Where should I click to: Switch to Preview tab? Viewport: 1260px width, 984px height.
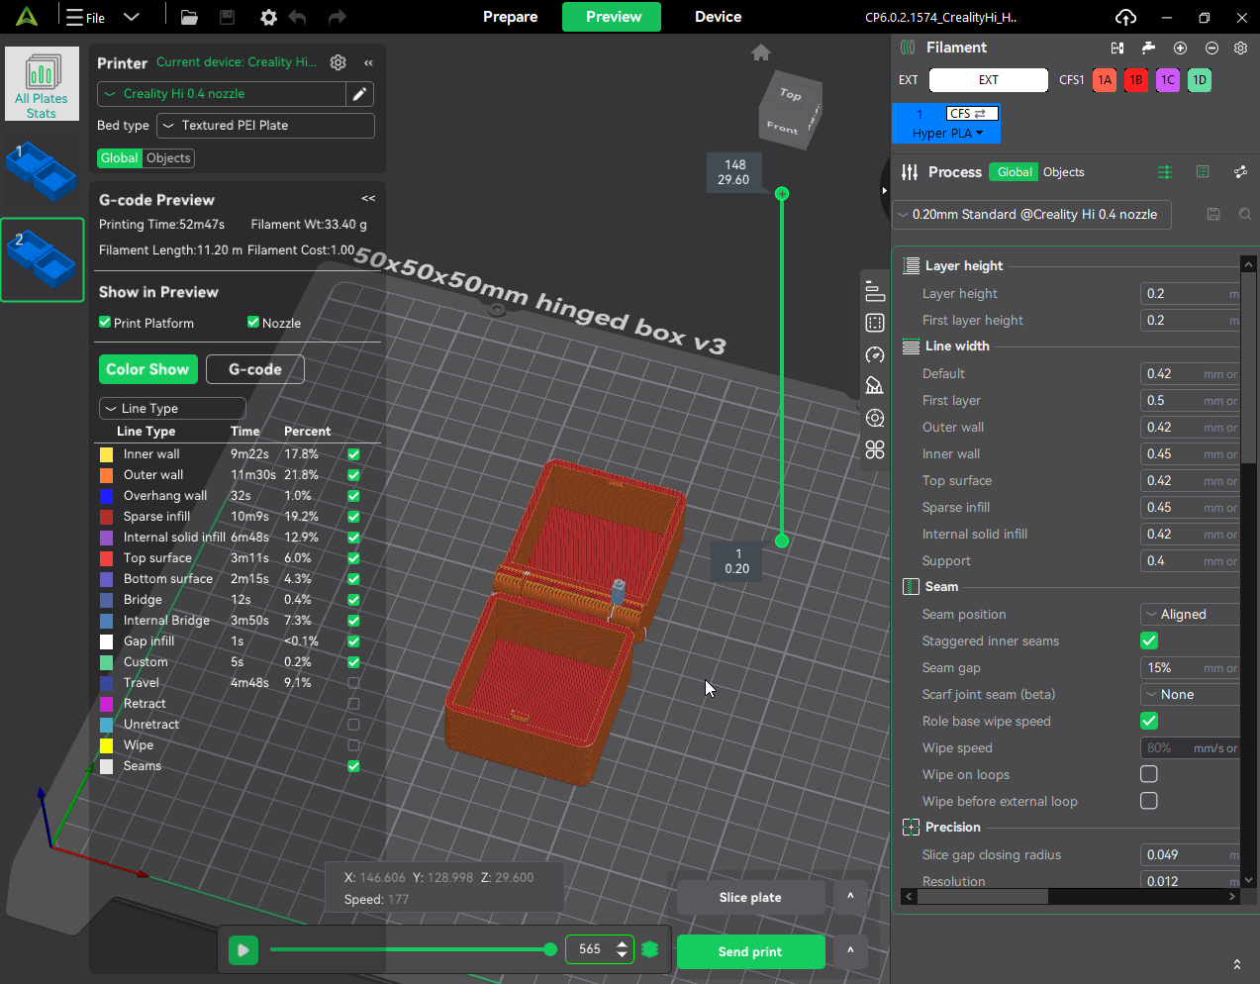(x=613, y=17)
